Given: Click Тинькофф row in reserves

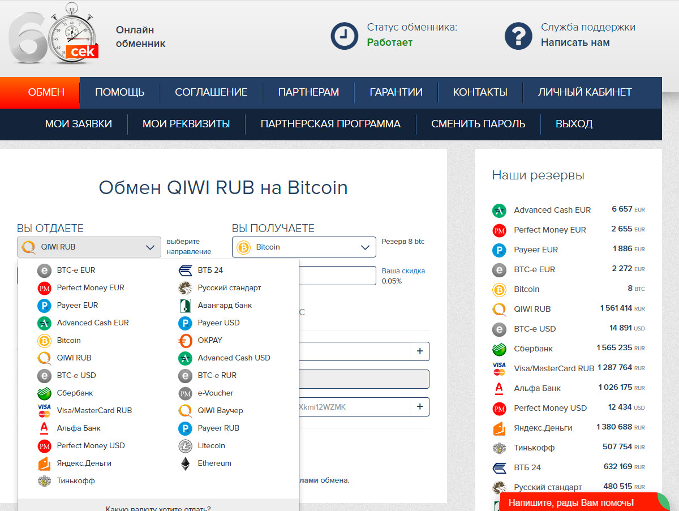Looking at the screenshot, I should pos(568,448).
